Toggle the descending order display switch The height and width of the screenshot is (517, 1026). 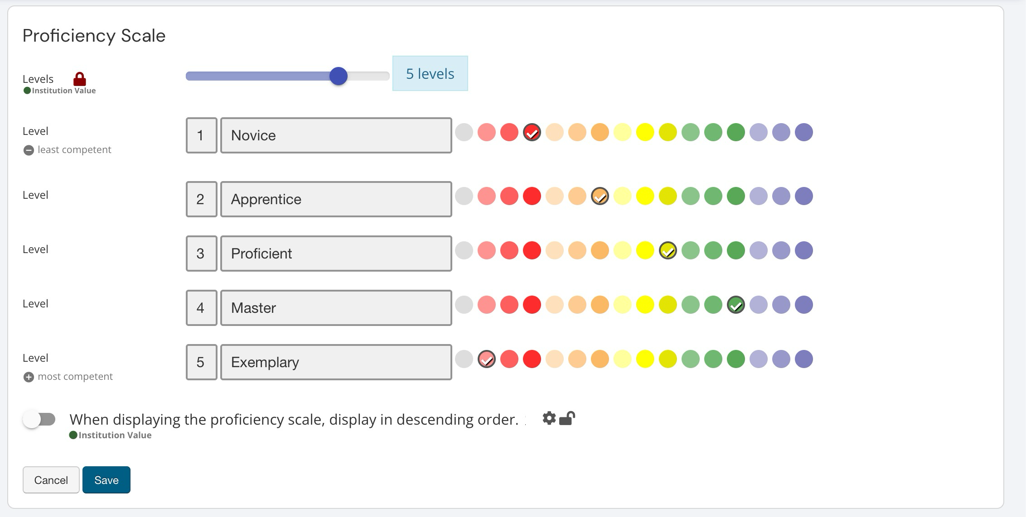tap(39, 420)
